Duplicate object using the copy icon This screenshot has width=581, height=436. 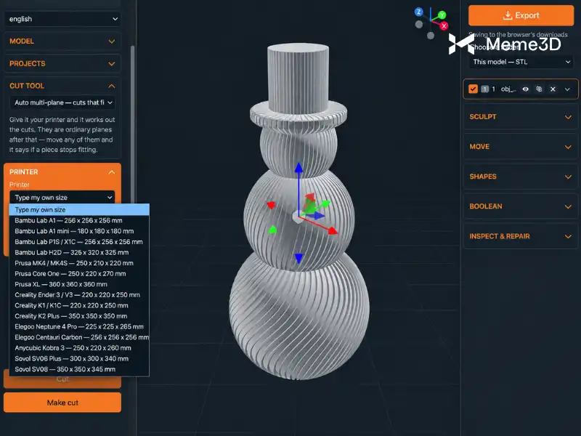[x=539, y=89]
